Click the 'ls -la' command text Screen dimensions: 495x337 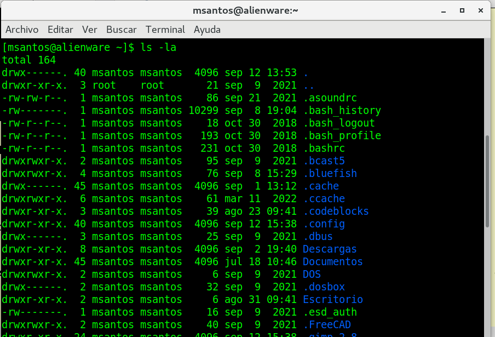[158, 48]
